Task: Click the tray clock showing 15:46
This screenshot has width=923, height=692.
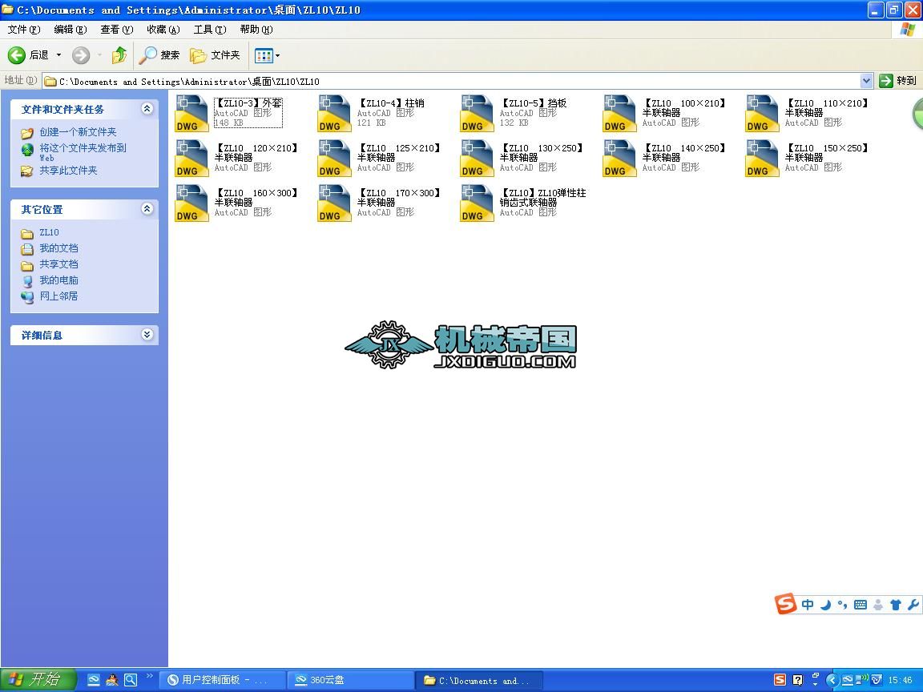Action: coord(900,680)
